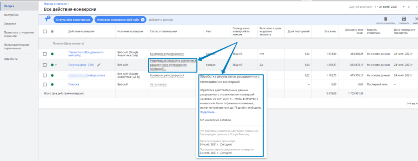Go to previous date range arrow
The width and height of the screenshot is (418, 161).
coord(409,7)
